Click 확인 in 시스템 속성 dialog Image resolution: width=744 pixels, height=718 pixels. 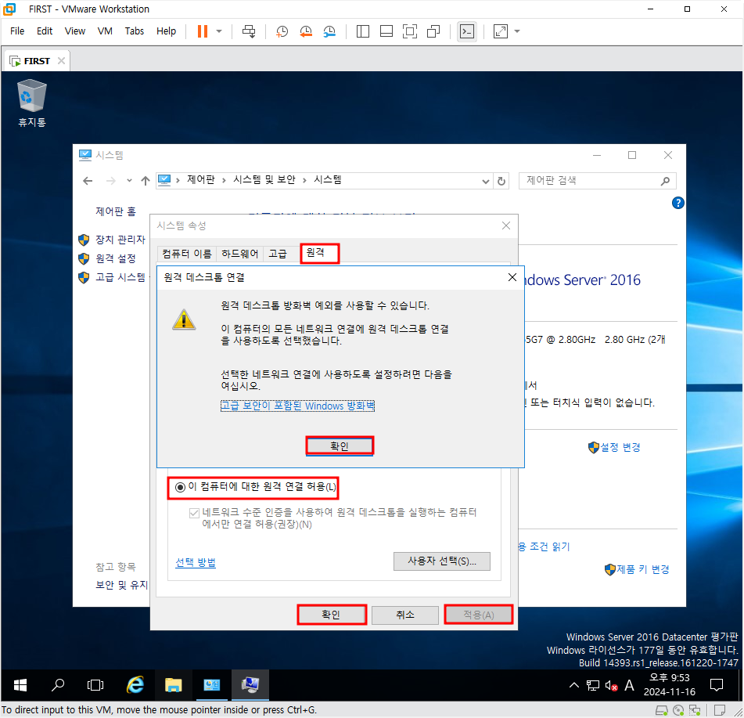tap(331, 615)
